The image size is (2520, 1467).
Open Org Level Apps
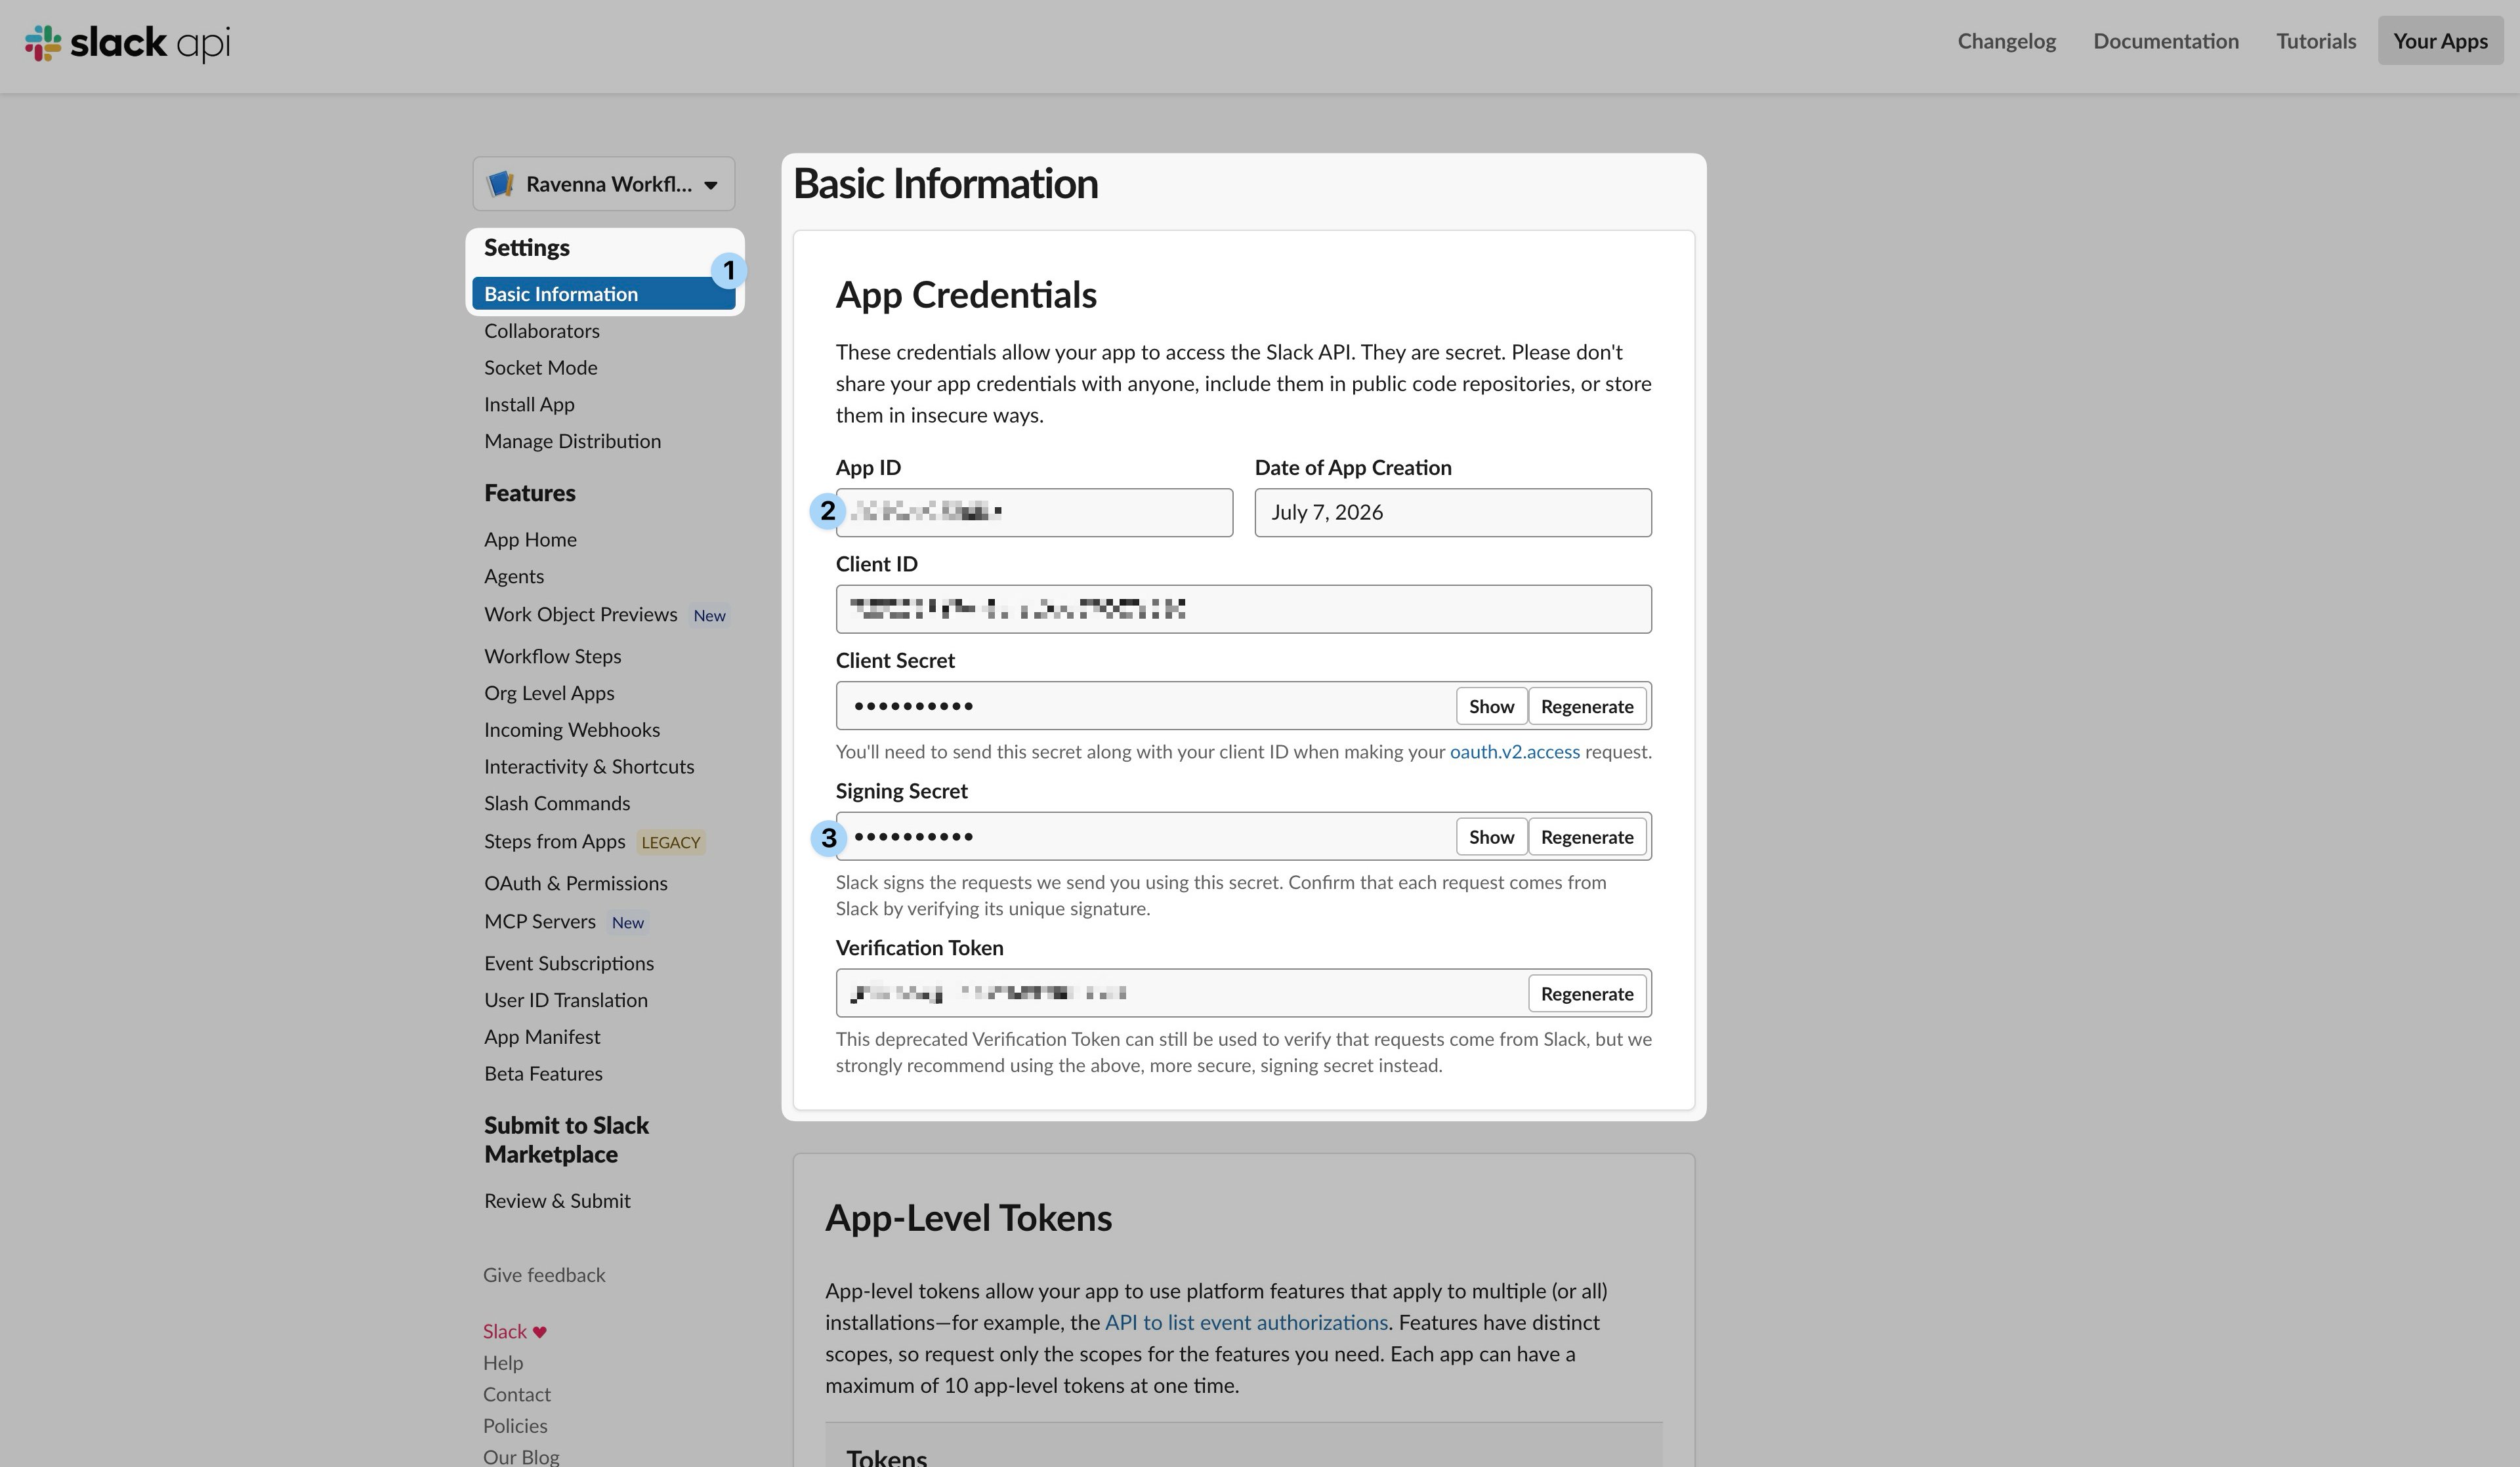pyautogui.click(x=549, y=694)
